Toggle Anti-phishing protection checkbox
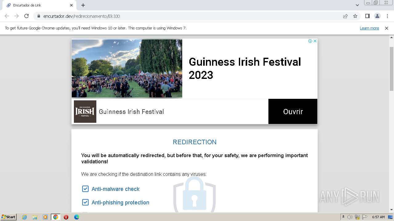394x221 pixels. 85,202
